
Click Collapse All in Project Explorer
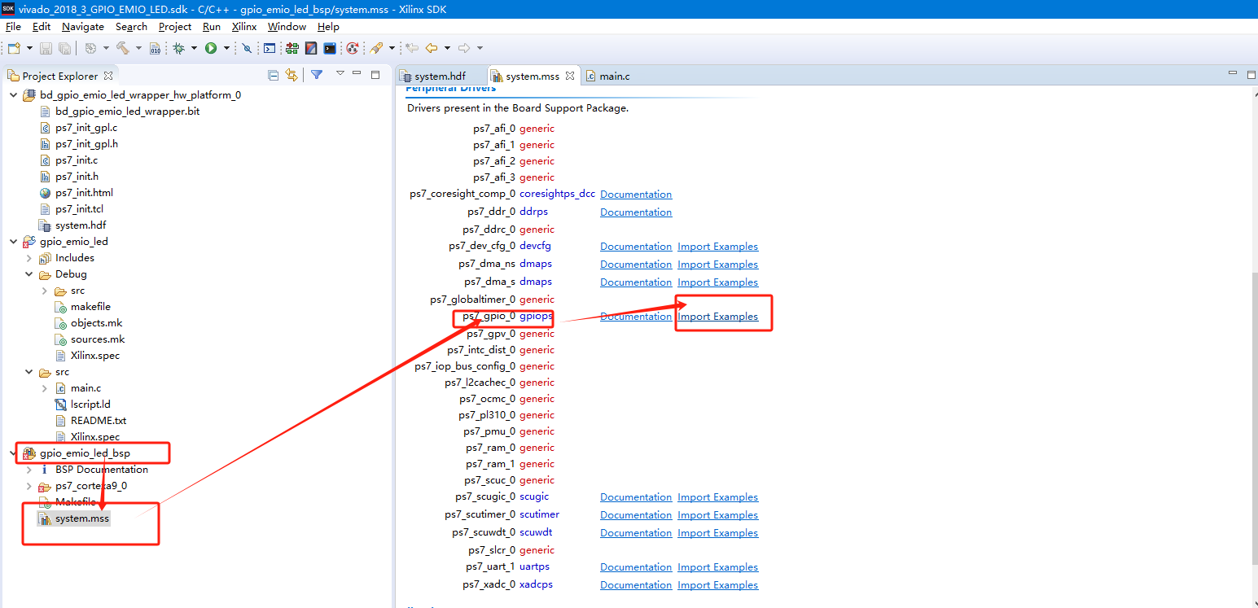pyautogui.click(x=273, y=76)
